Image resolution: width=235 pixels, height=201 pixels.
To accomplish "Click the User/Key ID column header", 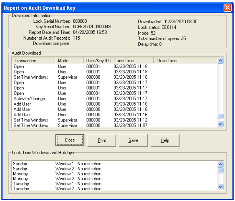I will click(97, 61).
